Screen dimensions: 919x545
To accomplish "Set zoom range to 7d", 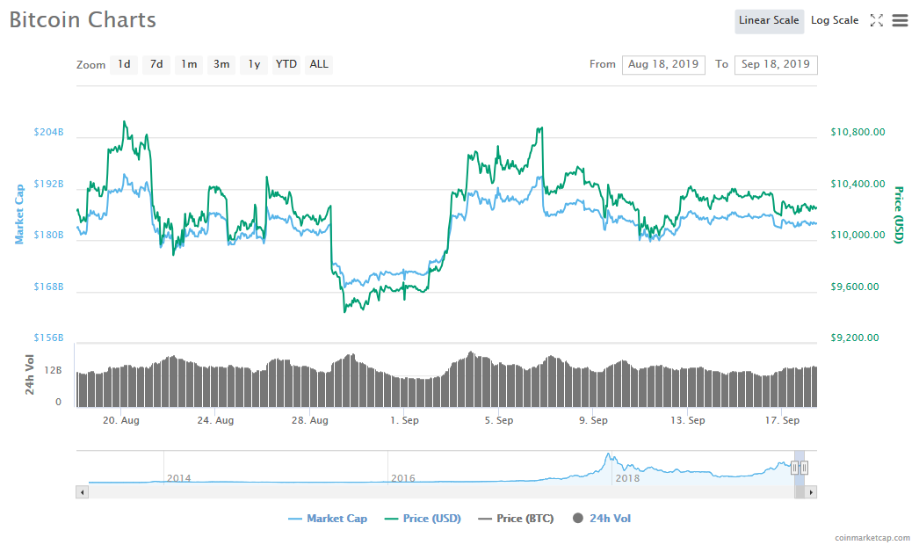I will 156,64.
